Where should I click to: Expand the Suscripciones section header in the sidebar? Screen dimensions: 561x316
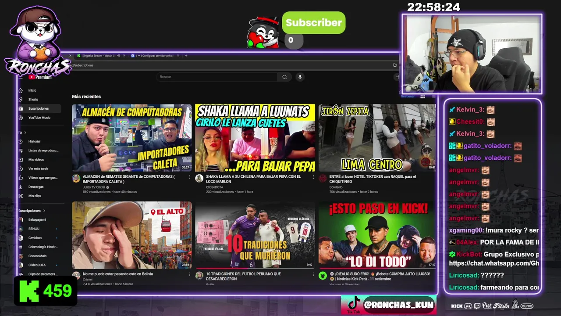[32, 211]
